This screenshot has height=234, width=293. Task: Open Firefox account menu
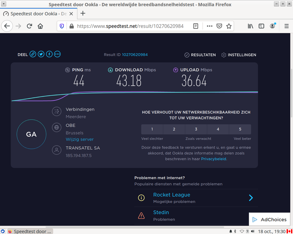(x=272, y=26)
